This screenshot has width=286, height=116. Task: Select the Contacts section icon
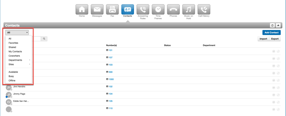pyautogui.click(x=128, y=10)
